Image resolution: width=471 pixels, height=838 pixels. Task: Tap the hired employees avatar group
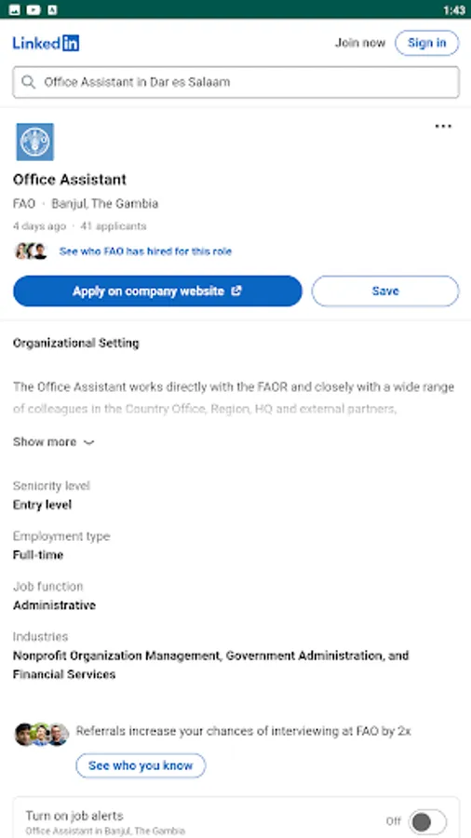(x=31, y=251)
